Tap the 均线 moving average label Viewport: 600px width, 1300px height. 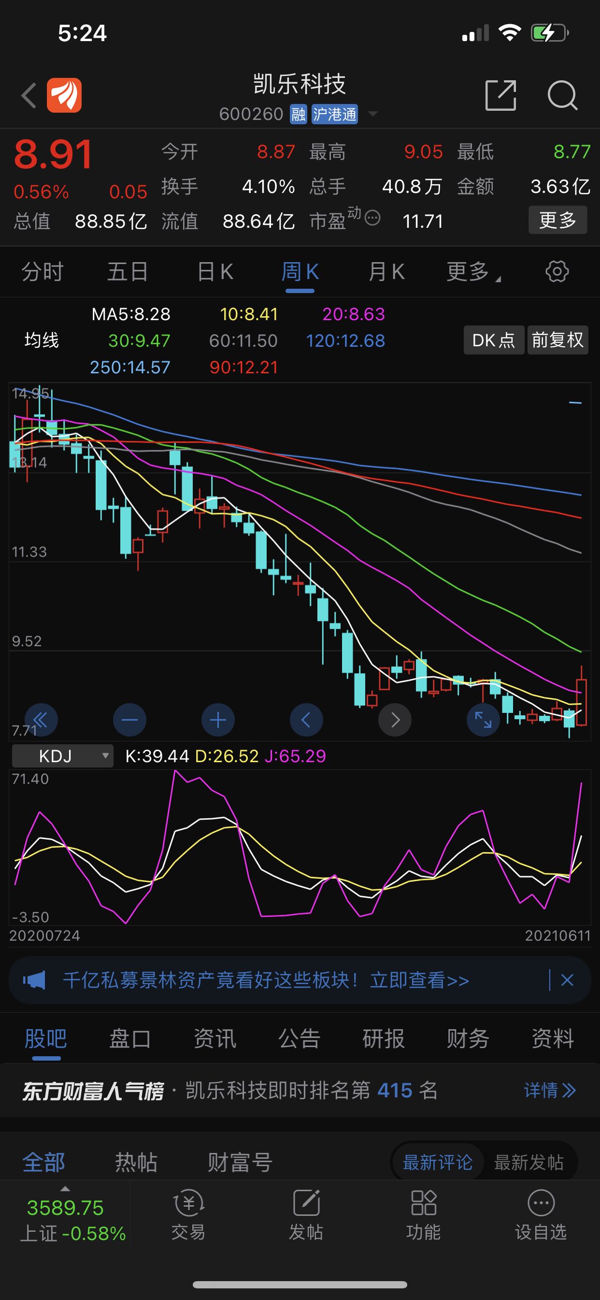pyautogui.click(x=42, y=340)
